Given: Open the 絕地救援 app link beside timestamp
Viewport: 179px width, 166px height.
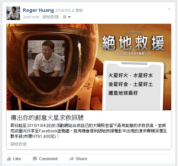Looking at the screenshot, I should click(51, 17).
